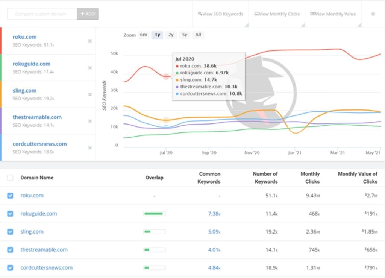The height and width of the screenshot is (278, 385).
Task: Sort by Domain Name column header
Action: [37, 178]
